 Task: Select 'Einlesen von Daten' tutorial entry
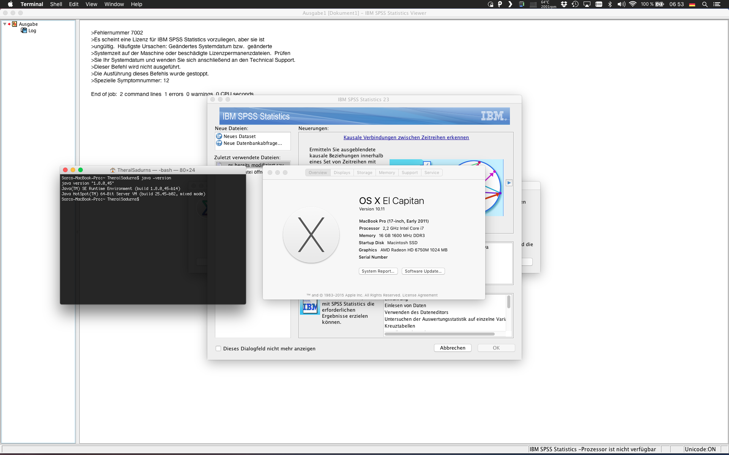pyautogui.click(x=405, y=305)
